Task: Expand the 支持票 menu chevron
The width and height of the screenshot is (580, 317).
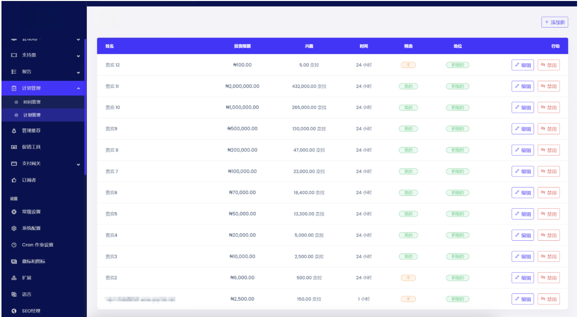Action: point(78,56)
